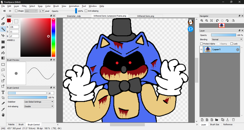Viewport: 244px width, 130px height.
Task: Click the blue P pixiv icon
Action: pyautogui.click(x=191, y=29)
